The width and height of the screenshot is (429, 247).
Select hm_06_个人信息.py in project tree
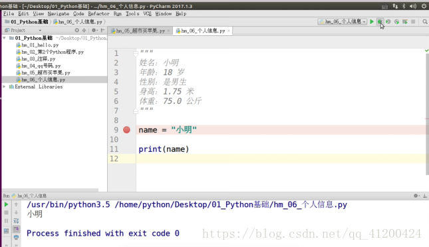[43, 80]
